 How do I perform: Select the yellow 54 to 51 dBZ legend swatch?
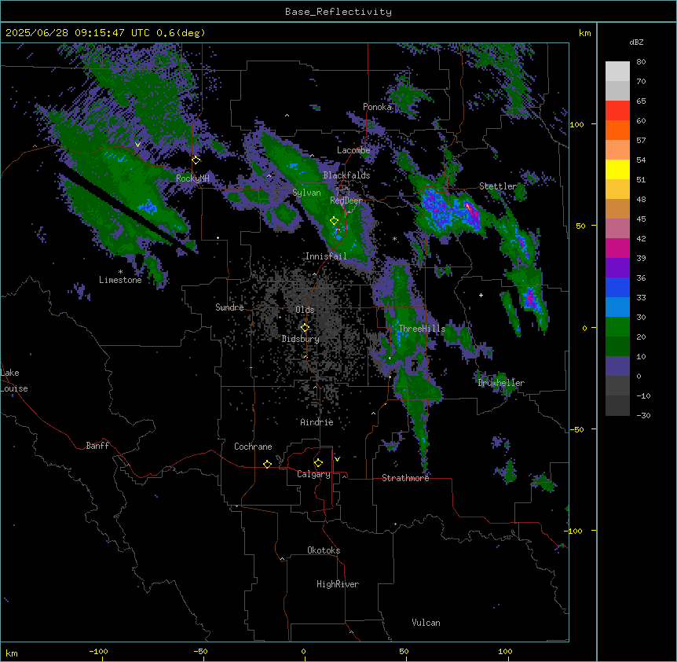pos(617,169)
